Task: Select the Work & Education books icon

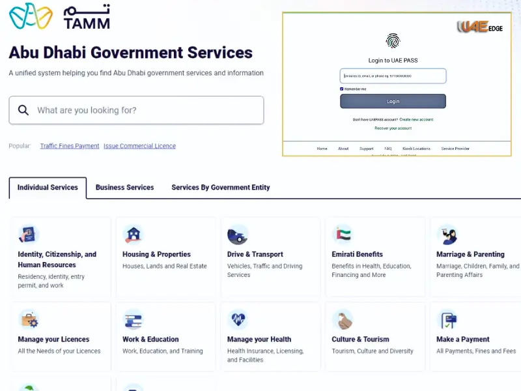Action: coord(134,319)
